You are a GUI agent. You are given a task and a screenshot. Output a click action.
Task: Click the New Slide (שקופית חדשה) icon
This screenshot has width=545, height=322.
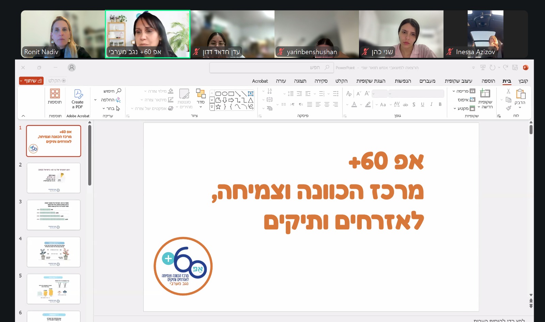[x=485, y=93]
